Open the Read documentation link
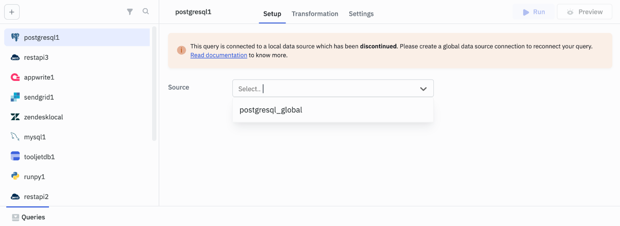The height and width of the screenshot is (226, 620). pyautogui.click(x=218, y=55)
